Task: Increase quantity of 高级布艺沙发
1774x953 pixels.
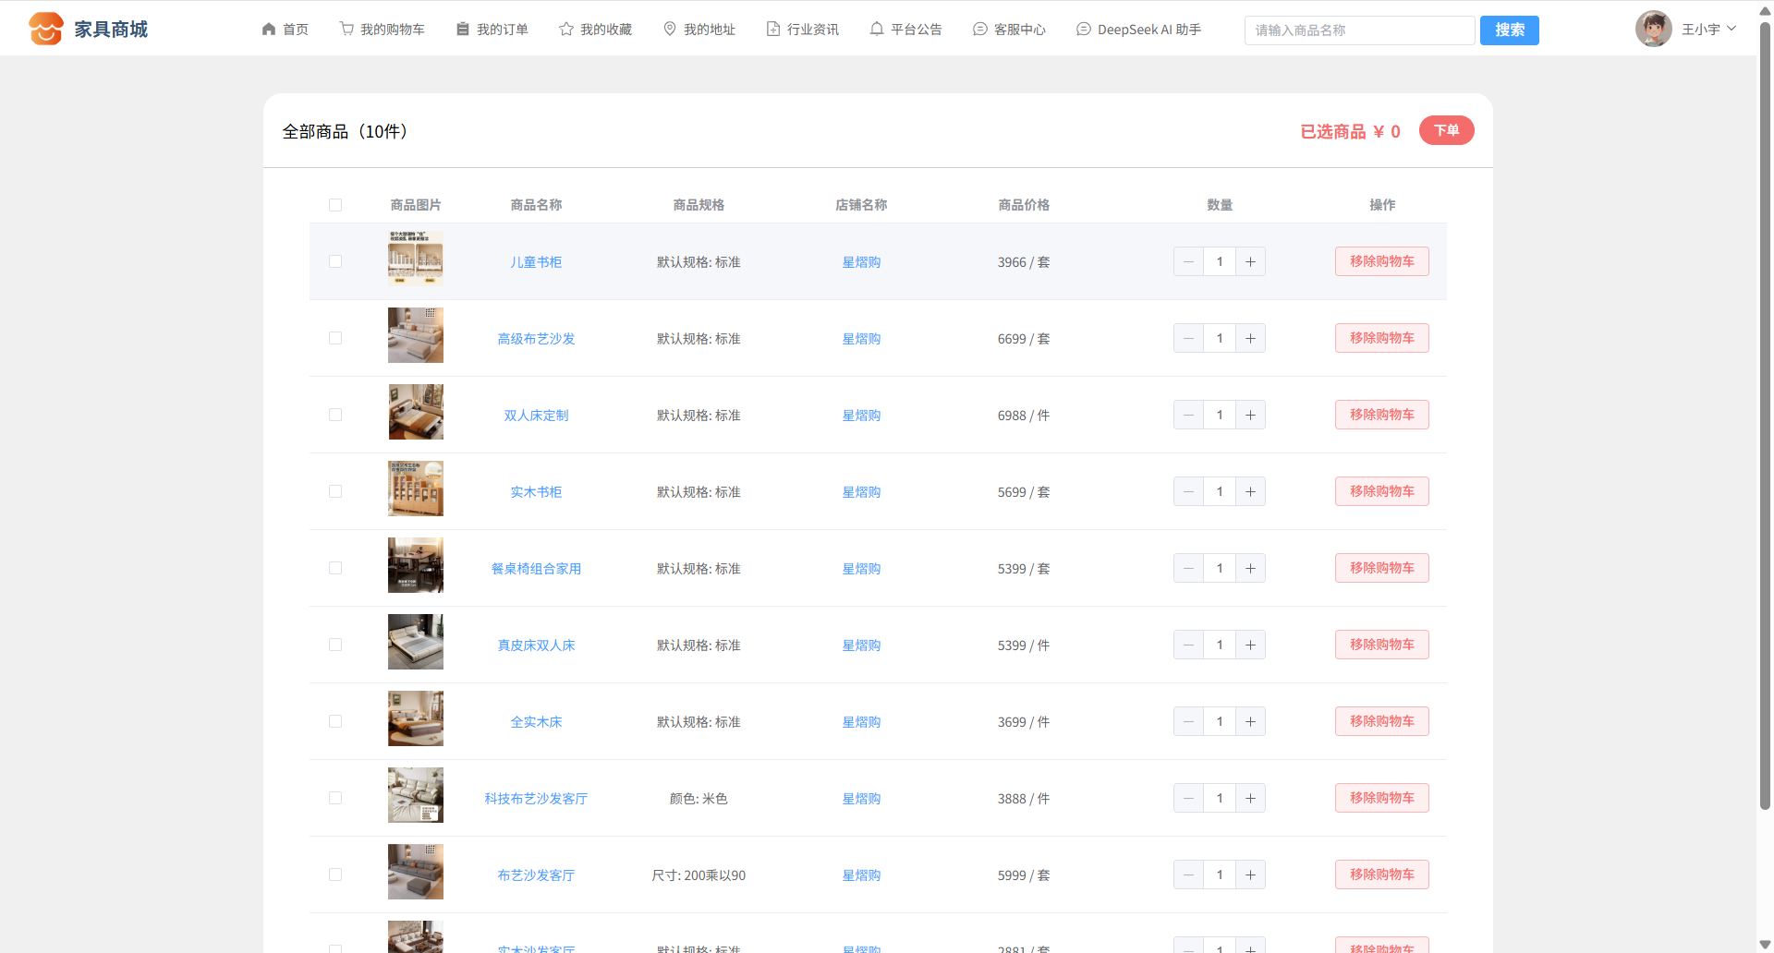Action: coord(1250,338)
